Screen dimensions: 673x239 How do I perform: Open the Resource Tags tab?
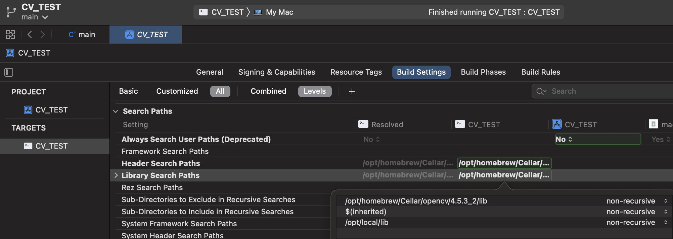[x=356, y=72]
